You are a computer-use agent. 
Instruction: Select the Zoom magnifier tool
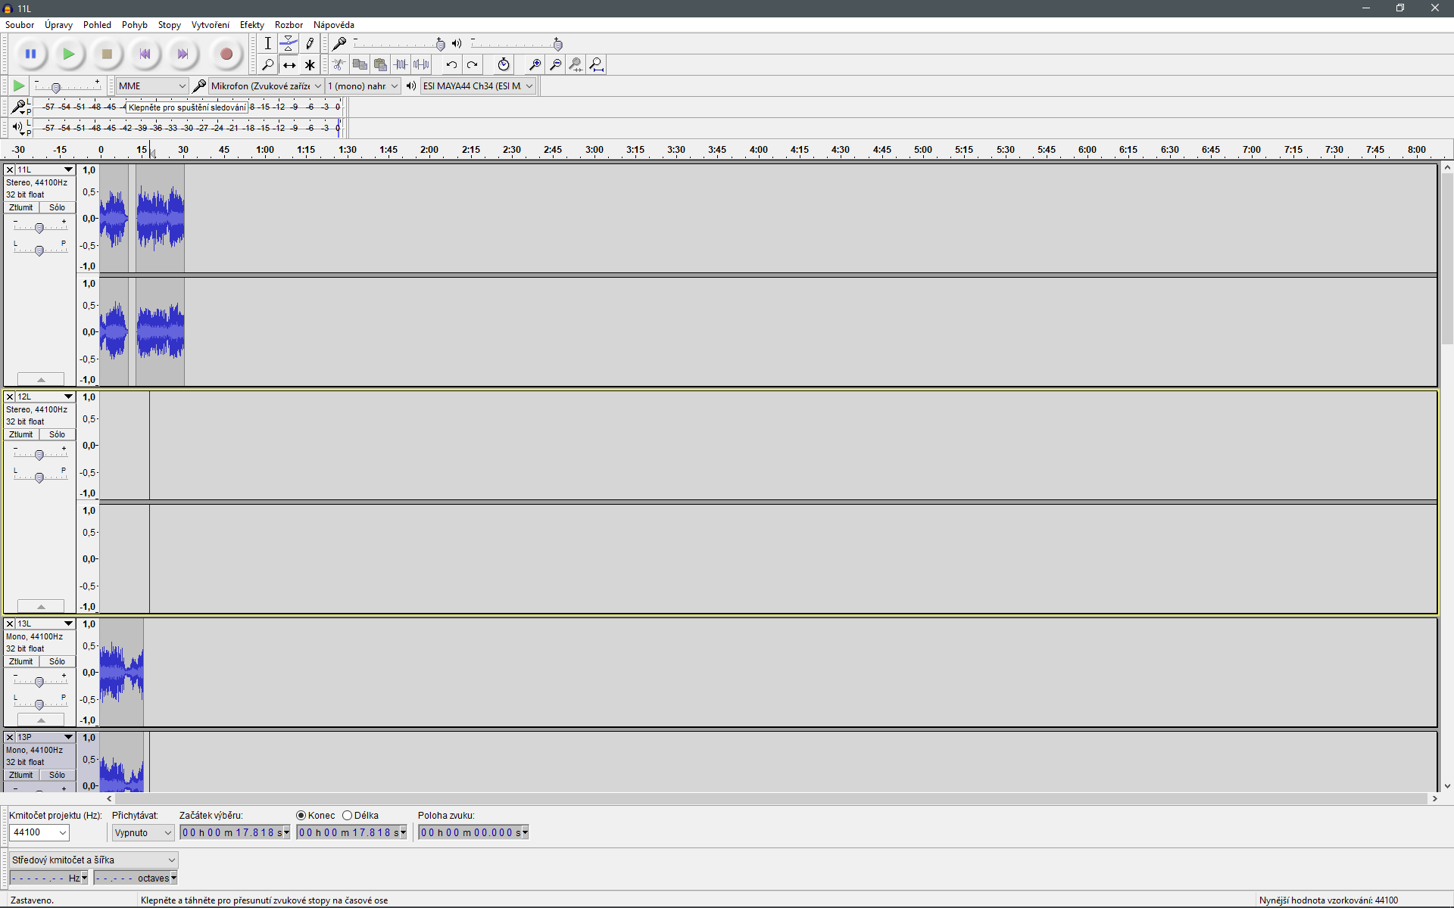267,64
